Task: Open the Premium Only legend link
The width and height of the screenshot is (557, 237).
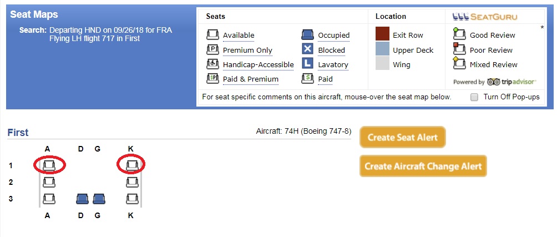Action: coord(247,50)
